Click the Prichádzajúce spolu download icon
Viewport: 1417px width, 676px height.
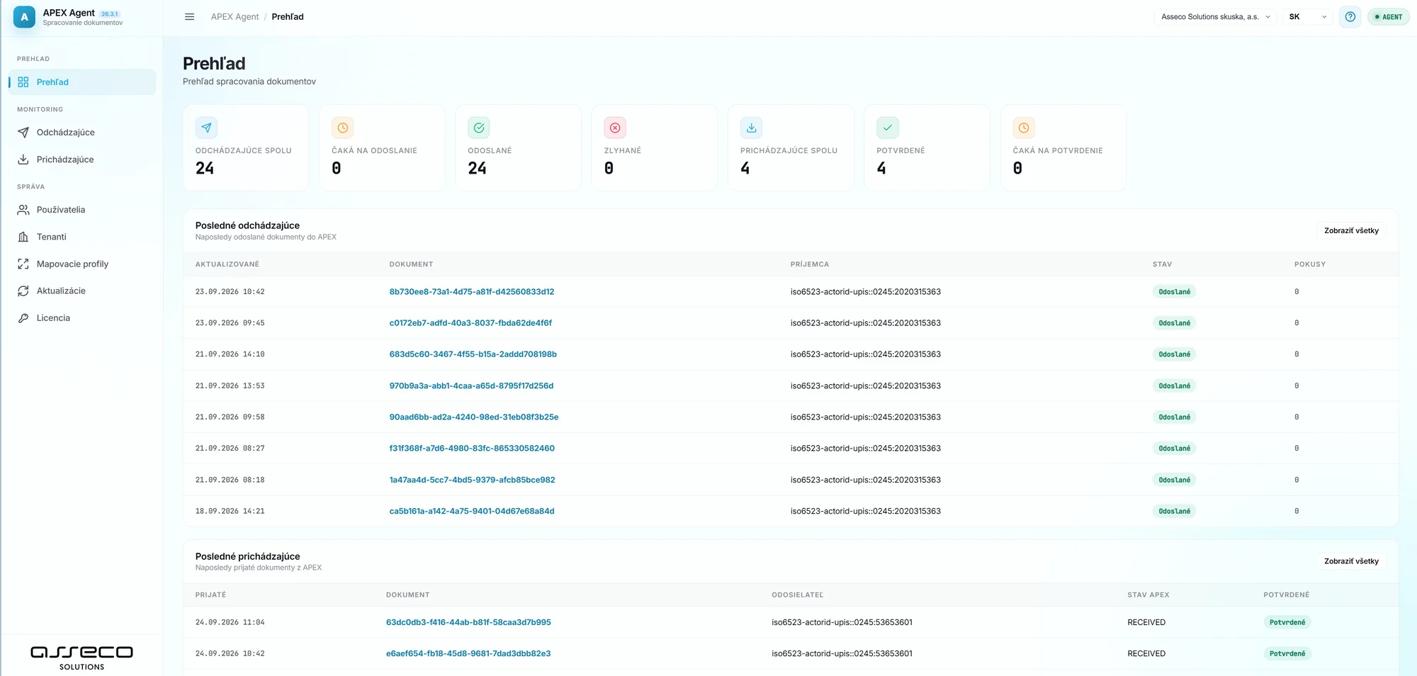pyautogui.click(x=751, y=128)
